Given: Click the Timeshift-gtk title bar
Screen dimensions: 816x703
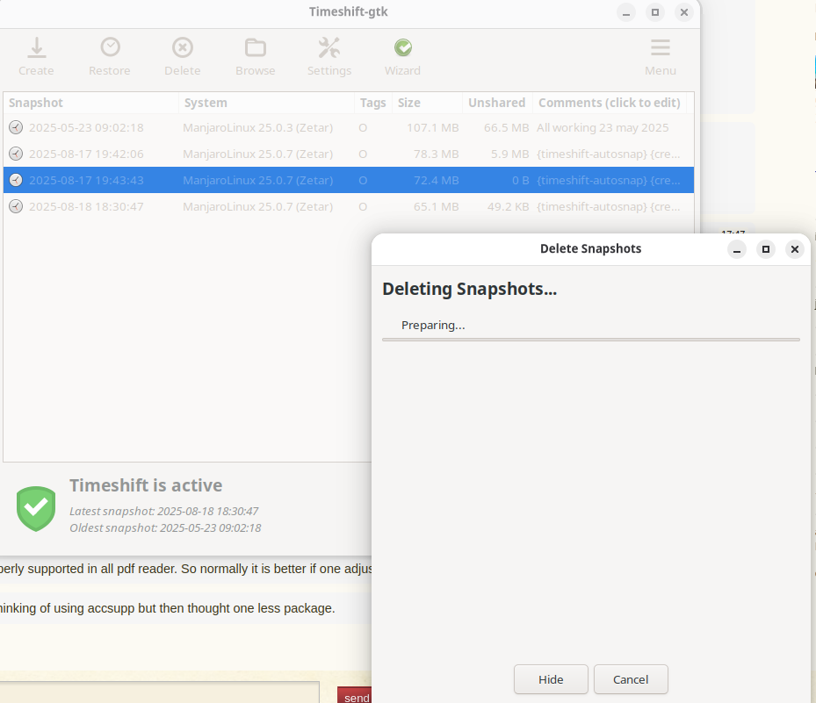Looking at the screenshot, I should [x=348, y=12].
